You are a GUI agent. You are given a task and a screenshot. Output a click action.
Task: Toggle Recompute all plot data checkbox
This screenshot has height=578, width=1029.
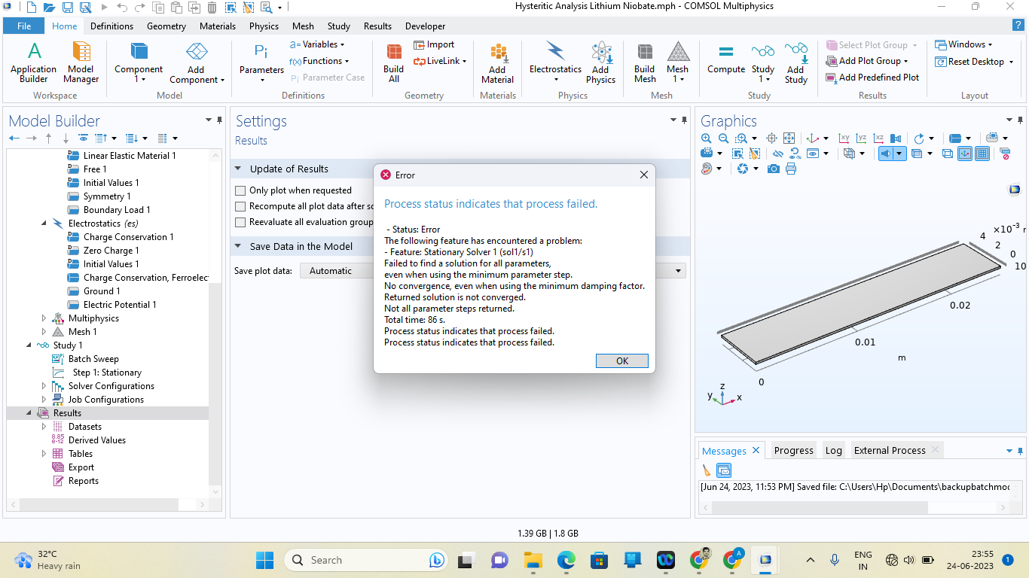(x=241, y=206)
